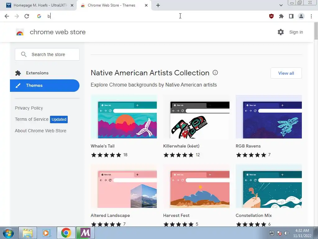Viewport: 318px width, 239px height.
Task: Click the chrome web store rainbow logo
Action: point(20,32)
